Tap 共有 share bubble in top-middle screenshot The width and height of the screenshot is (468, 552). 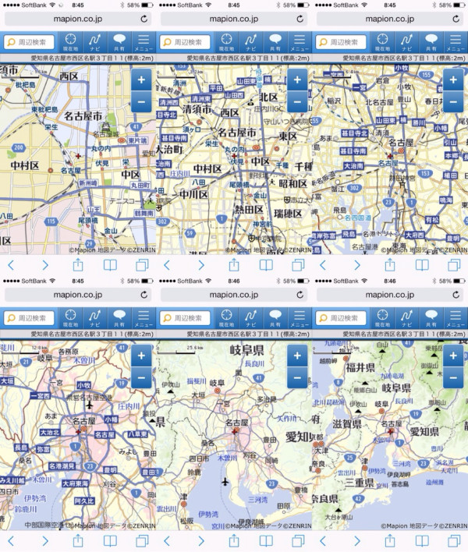coord(275,42)
